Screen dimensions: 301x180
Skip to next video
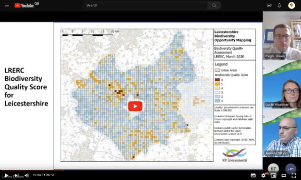(16, 175)
